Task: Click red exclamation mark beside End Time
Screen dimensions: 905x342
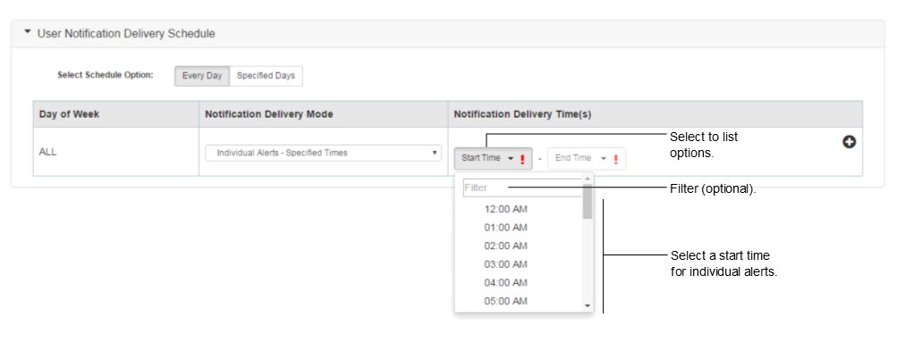Action: click(615, 159)
